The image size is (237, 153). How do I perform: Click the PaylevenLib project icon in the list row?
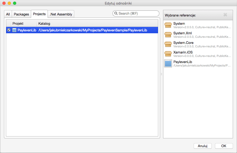click(x=14, y=30)
